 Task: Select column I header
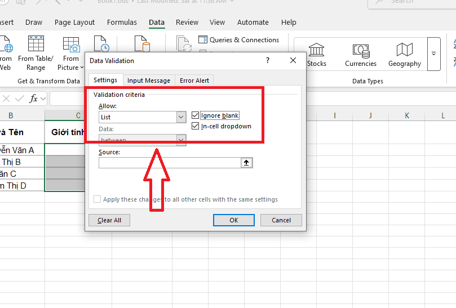point(334,115)
